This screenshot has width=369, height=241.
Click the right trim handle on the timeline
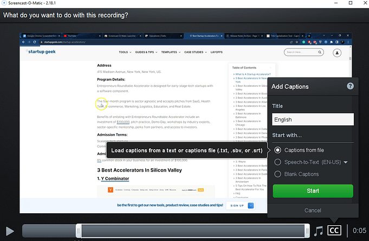click(x=307, y=231)
